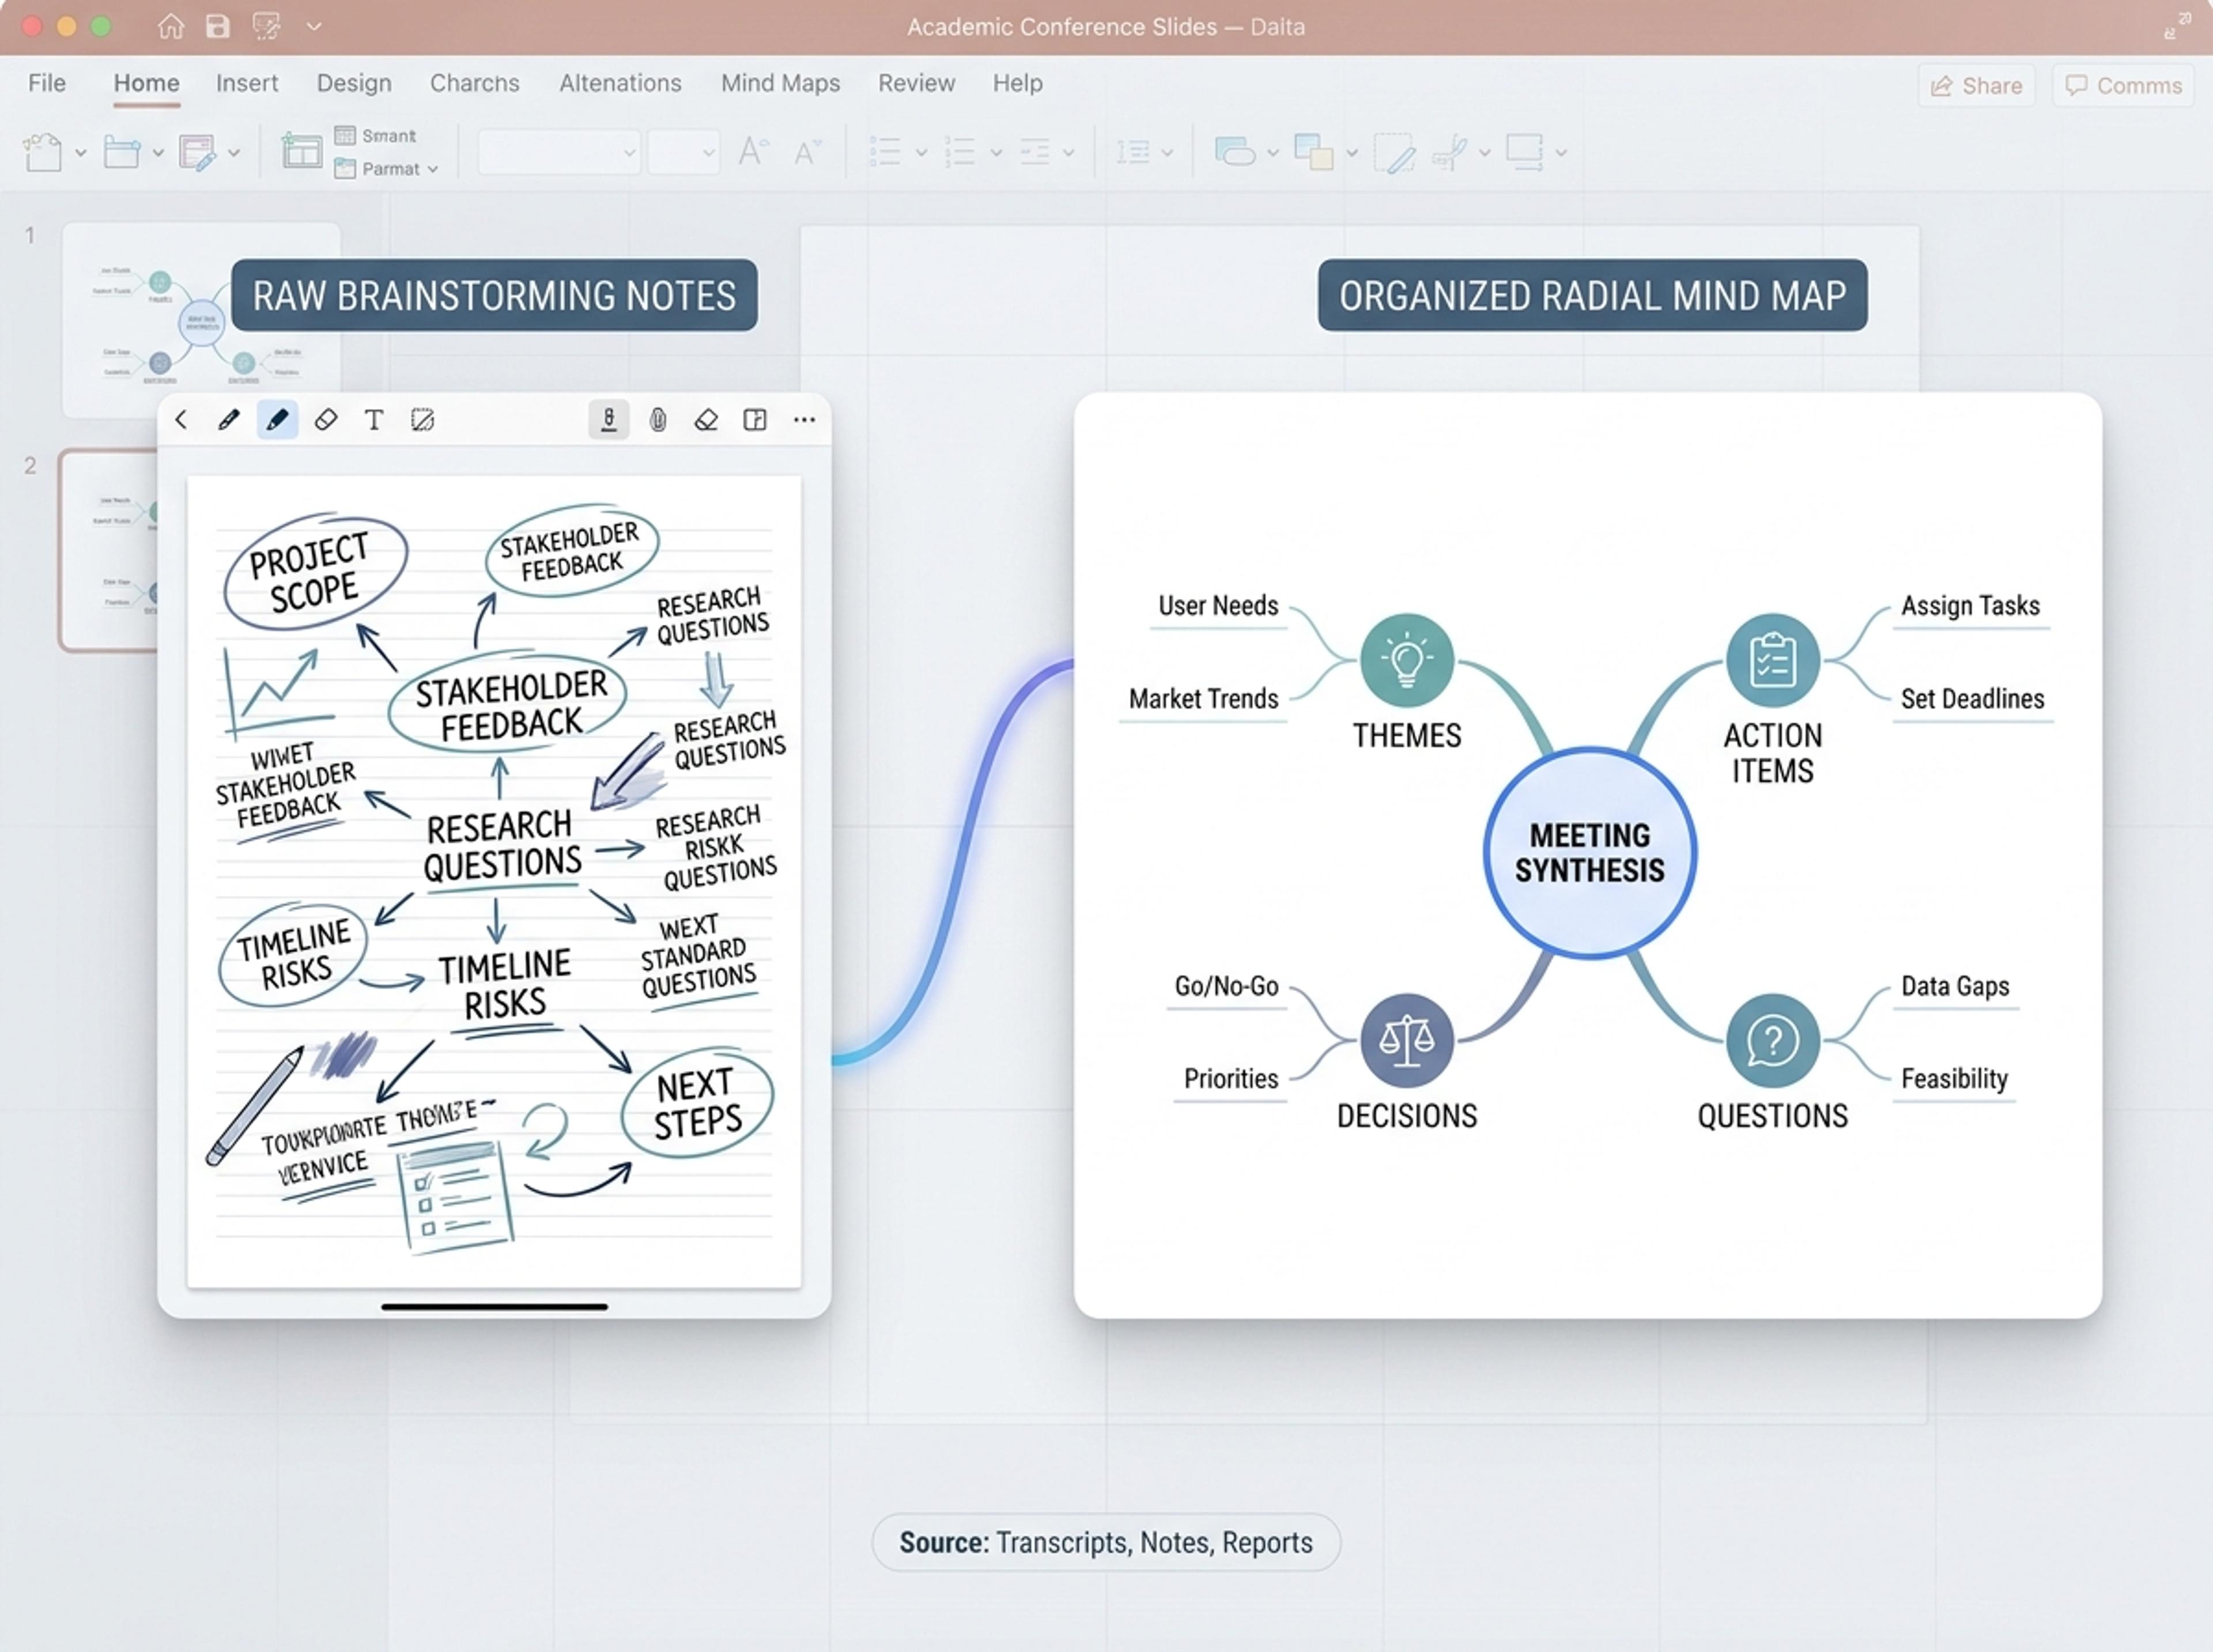Click the THEMES lightbulb icon

tap(1407, 660)
